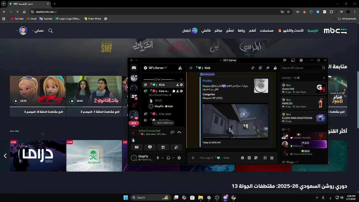This screenshot has height=202, width=359.
Task: Open pinned messages in Discord header
Action: [268, 68]
